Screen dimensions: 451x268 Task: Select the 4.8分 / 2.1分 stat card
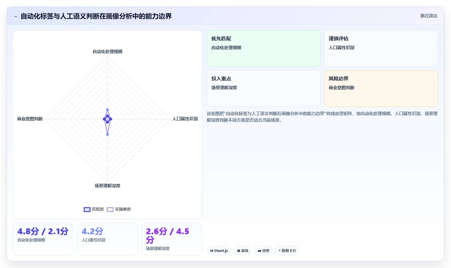point(43,239)
